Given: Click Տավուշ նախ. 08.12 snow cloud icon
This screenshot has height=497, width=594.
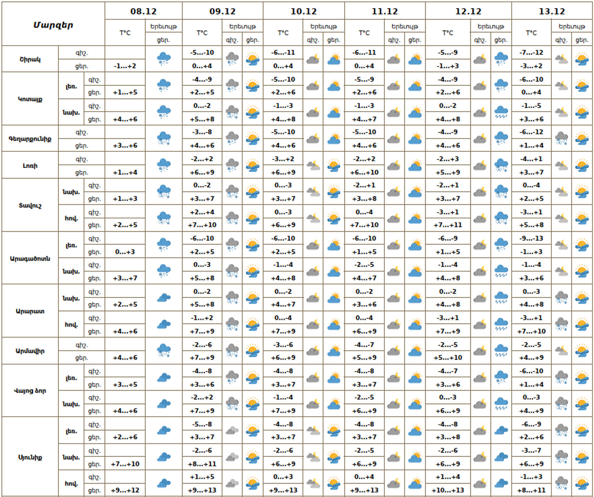Looking at the screenshot, I should coord(164,192).
